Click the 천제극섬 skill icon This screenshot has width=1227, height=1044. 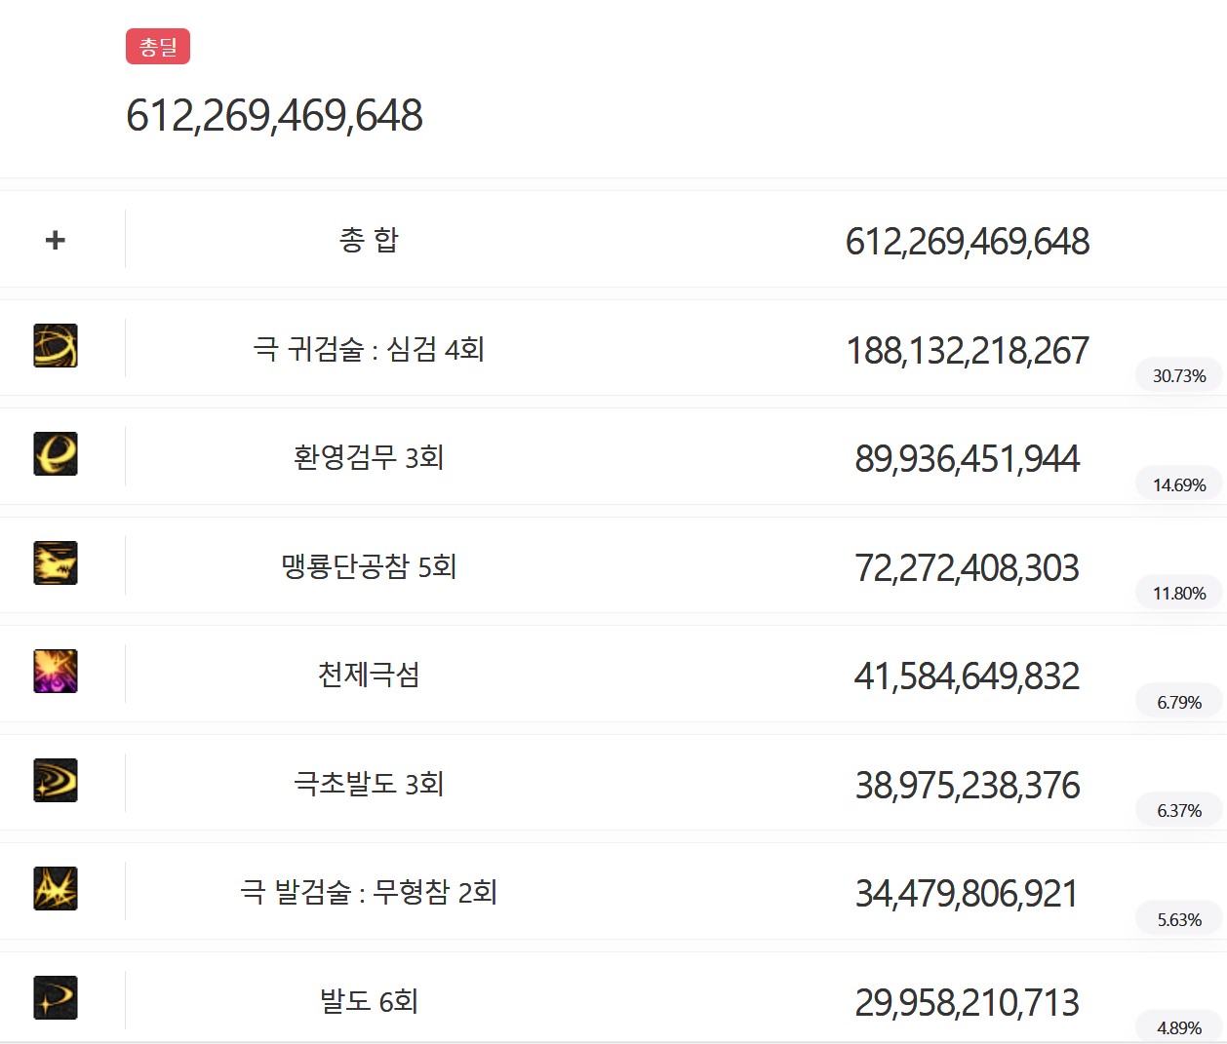(56, 672)
